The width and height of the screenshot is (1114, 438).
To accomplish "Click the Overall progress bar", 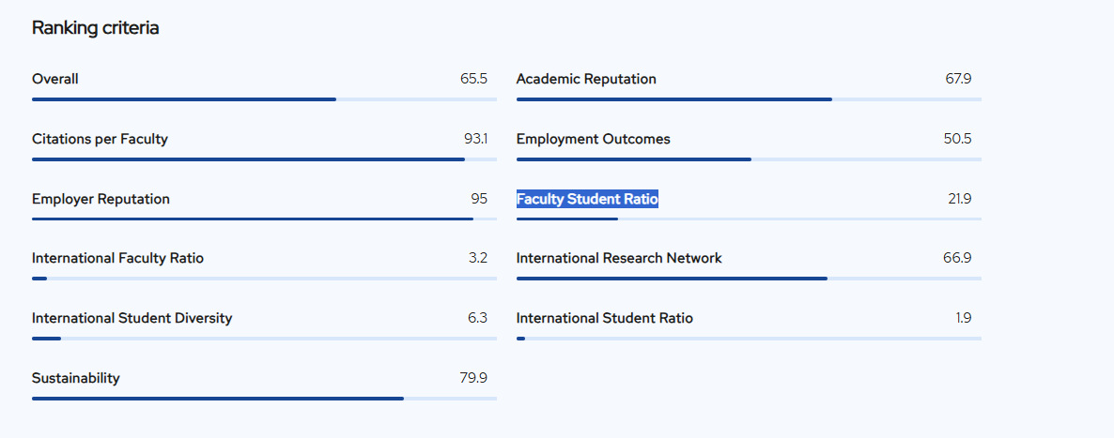I will click(264, 98).
